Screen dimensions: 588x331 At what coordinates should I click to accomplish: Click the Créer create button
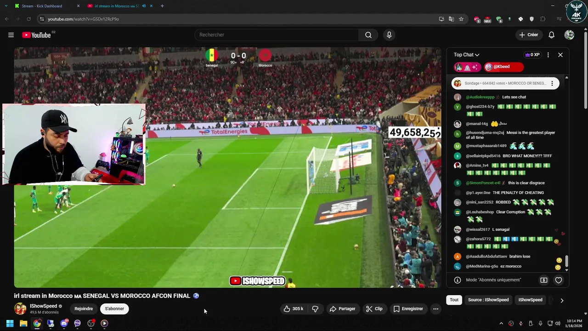pyautogui.click(x=528, y=35)
